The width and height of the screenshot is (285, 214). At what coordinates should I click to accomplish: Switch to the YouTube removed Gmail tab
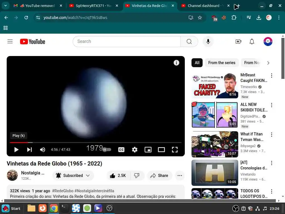(x=38, y=6)
